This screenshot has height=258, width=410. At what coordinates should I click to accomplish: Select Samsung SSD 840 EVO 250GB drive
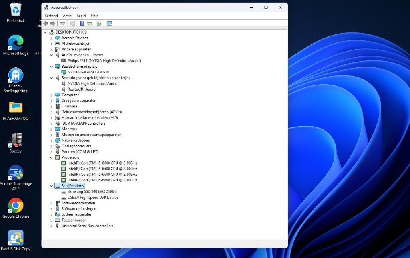pos(92,191)
